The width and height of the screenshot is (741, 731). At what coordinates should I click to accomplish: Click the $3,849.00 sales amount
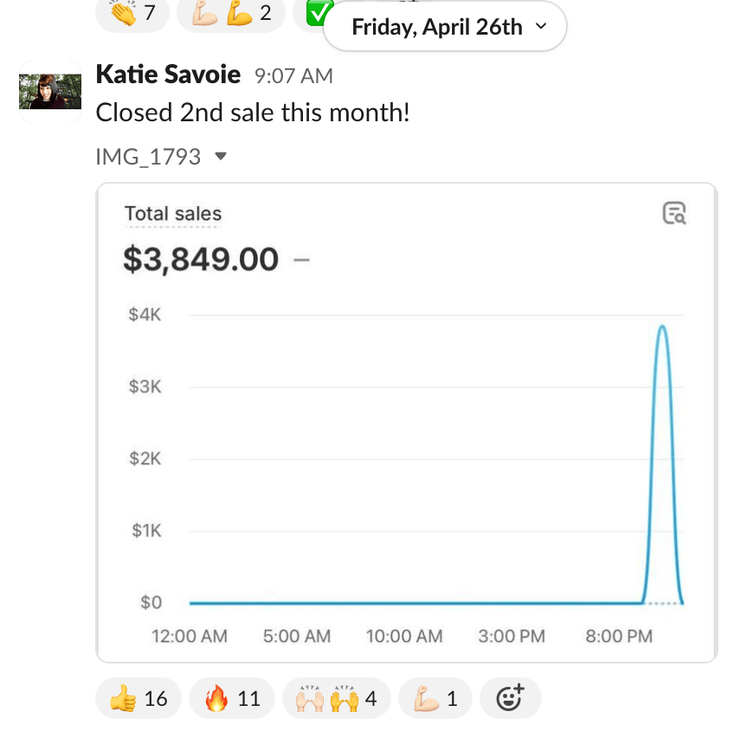(x=201, y=259)
